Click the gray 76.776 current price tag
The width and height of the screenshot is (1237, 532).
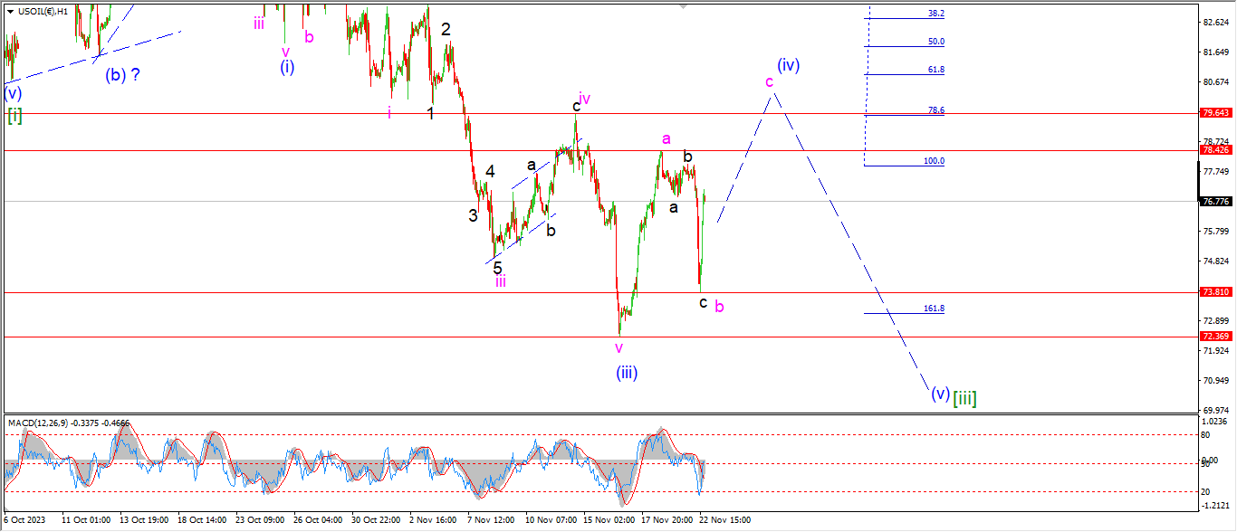[1215, 202]
